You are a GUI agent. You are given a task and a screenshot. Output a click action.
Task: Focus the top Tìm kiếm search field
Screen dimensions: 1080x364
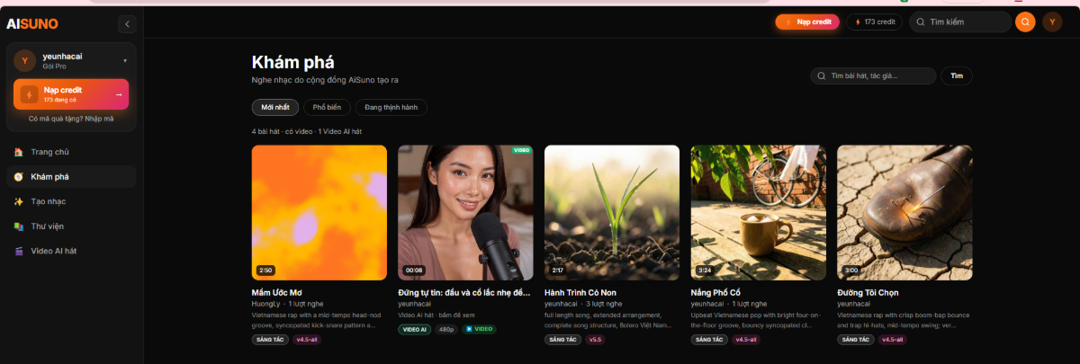tap(959, 22)
